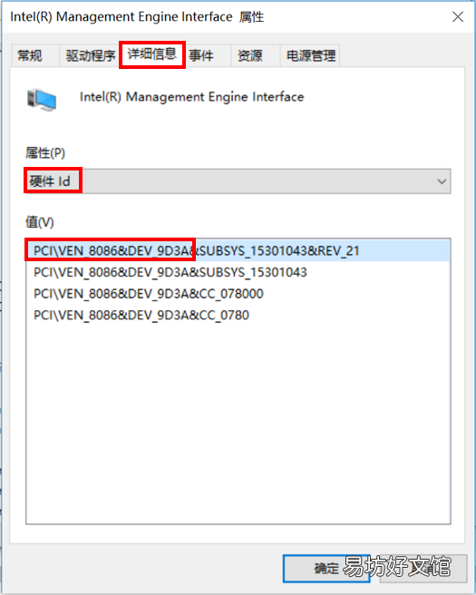Select the 详细信息 tab
The image size is (476, 595).
tap(152, 54)
